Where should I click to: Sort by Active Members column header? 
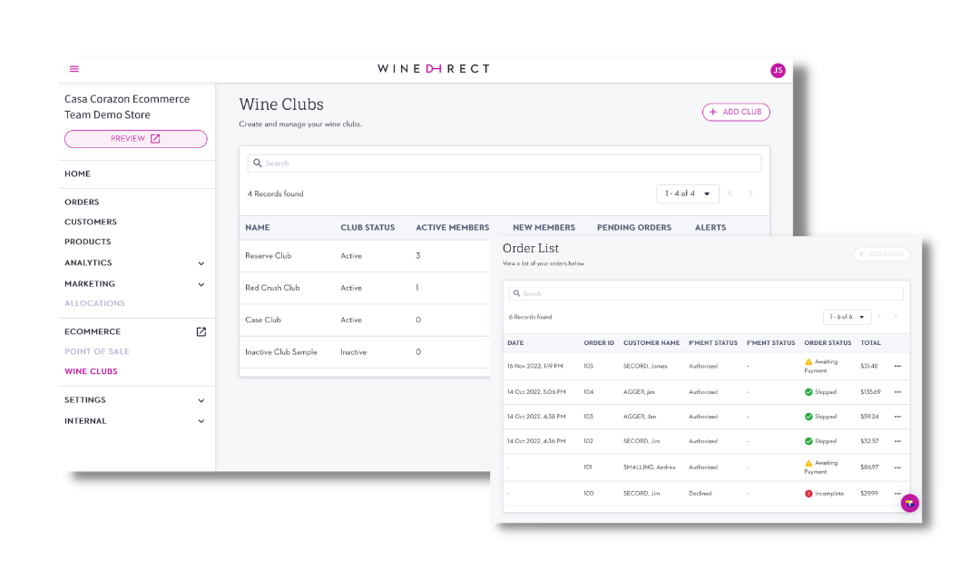coord(453,228)
